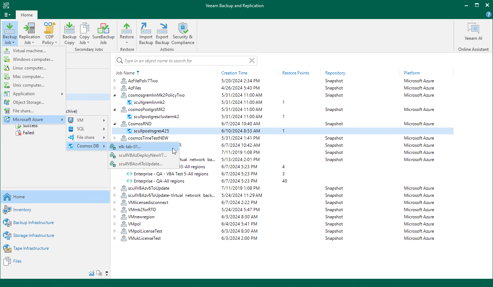This screenshot has width=493, height=287.
Task: Open the Cosmos DB submenu
Action: (87, 146)
